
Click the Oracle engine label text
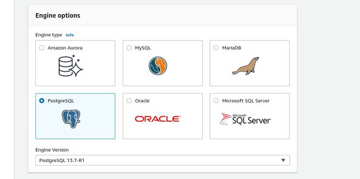[x=142, y=101]
